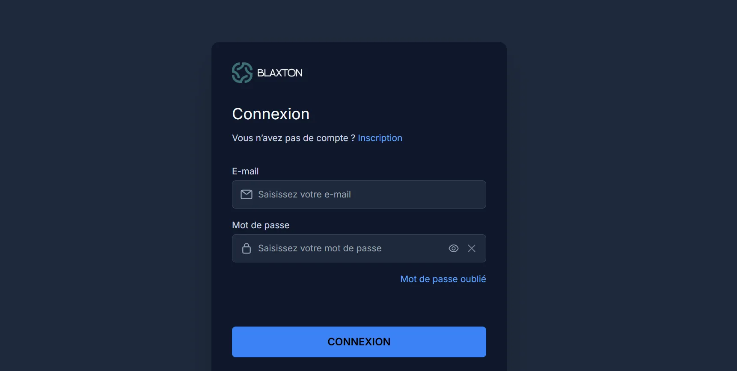Click the mail icon before placeholder text
The width and height of the screenshot is (737, 371).
click(x=246, y=194)
